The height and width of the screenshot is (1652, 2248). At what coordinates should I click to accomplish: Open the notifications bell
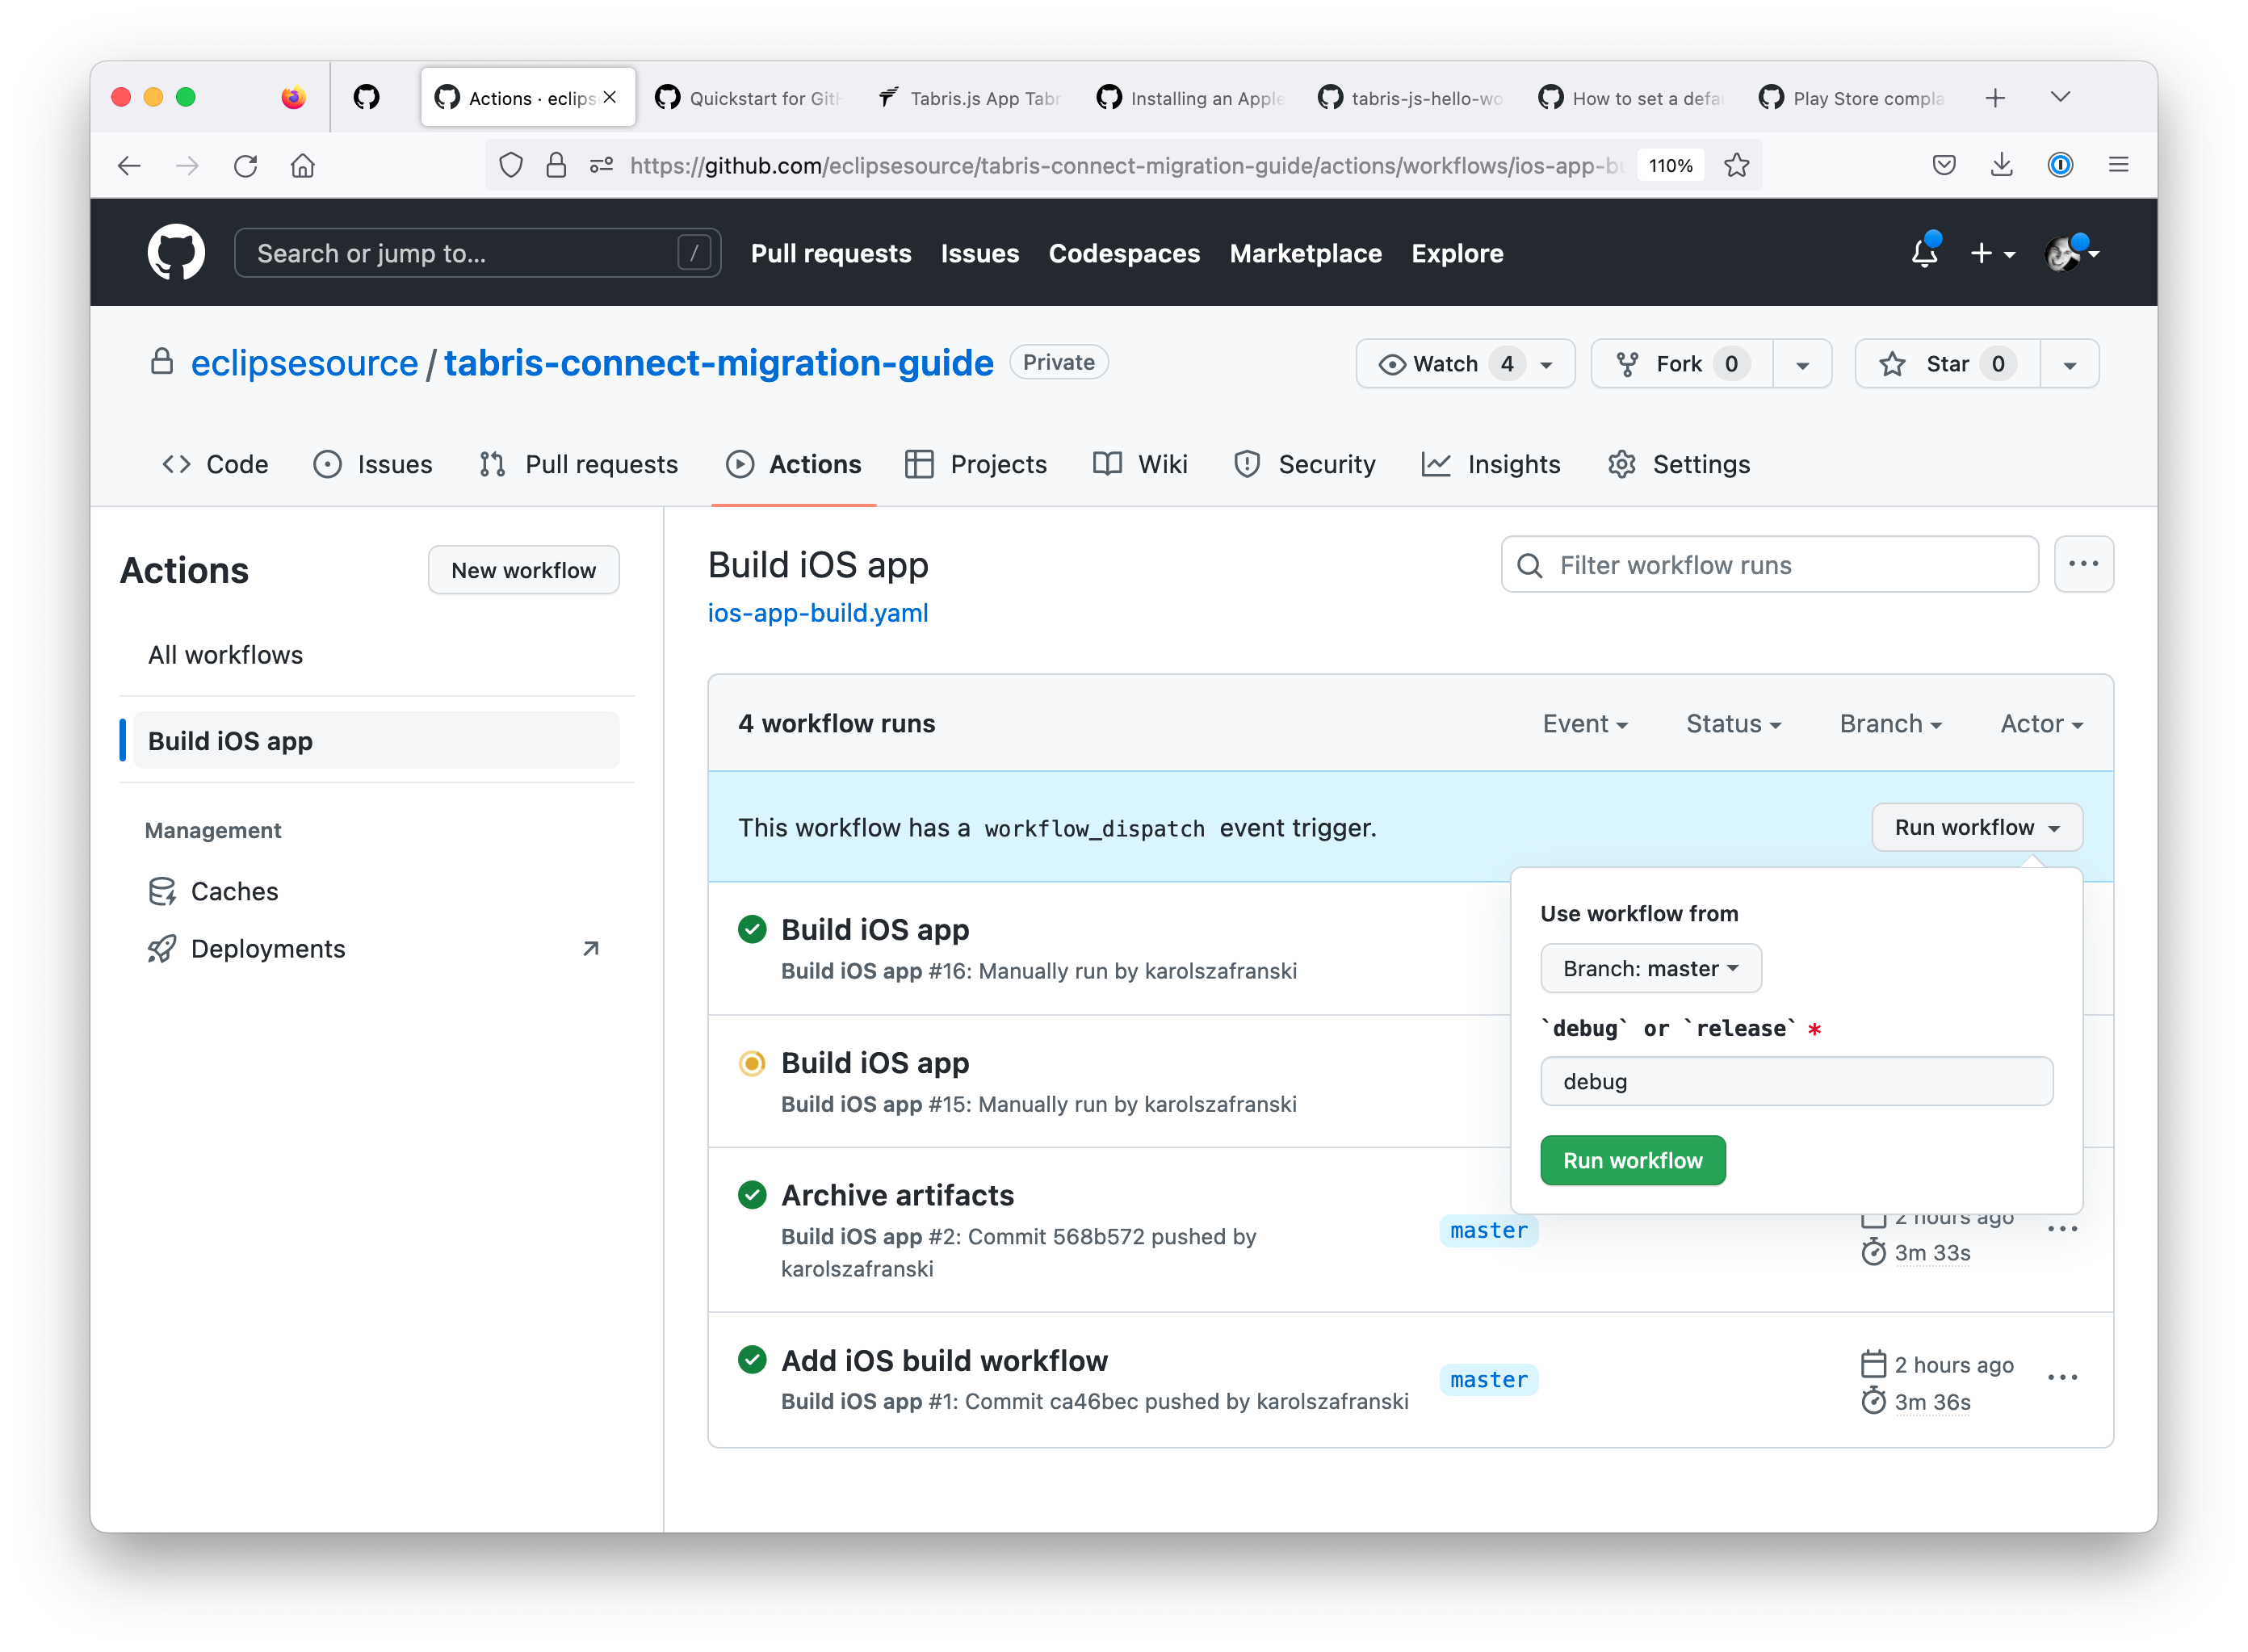(1924, 253)
